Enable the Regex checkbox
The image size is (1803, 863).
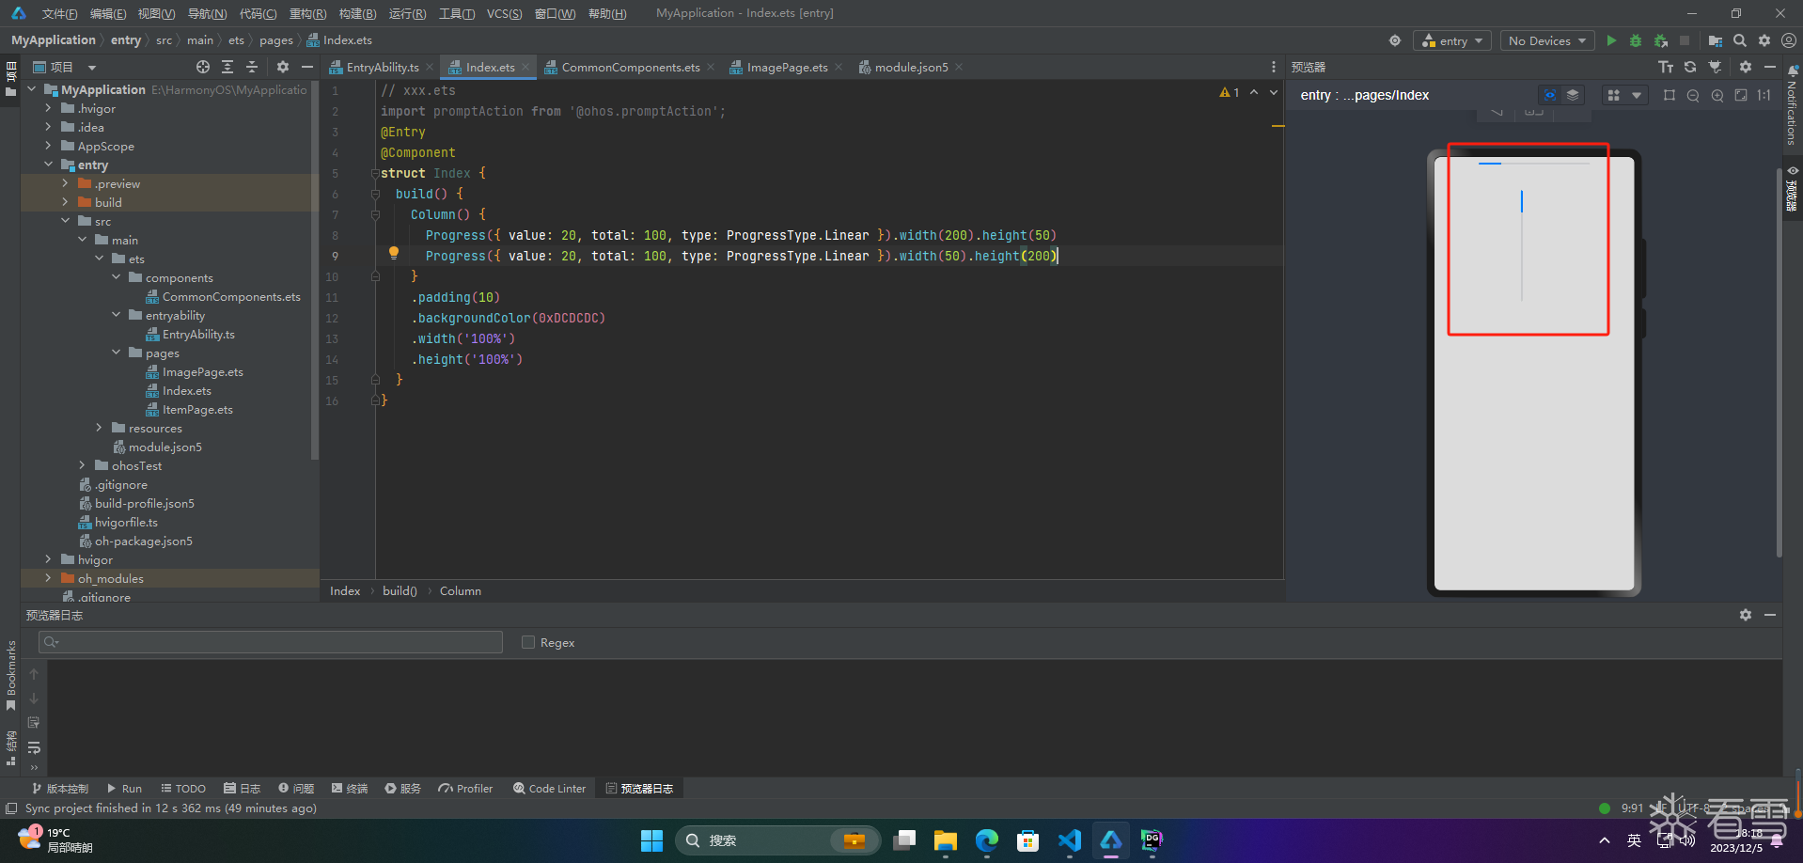(528, 642)
